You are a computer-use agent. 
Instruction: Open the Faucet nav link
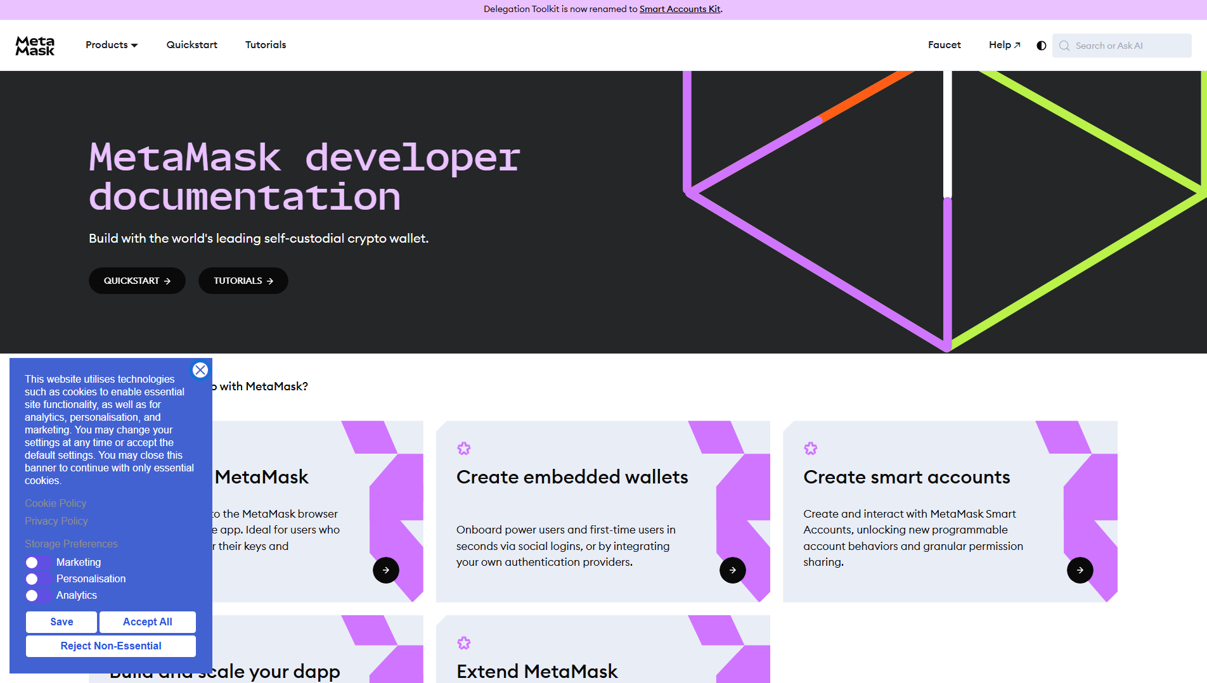(945, 45)
